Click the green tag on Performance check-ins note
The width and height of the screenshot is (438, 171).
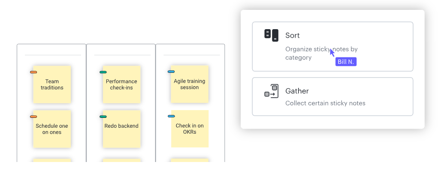point(103,72)
